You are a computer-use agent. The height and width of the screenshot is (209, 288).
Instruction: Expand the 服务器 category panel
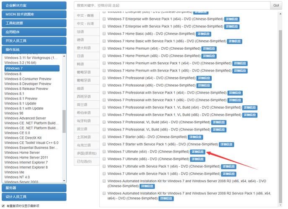click(x=34, y=188)
